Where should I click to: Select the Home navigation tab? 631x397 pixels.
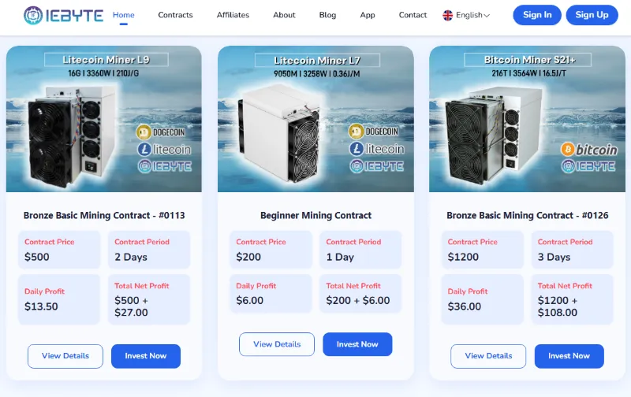tap(124, 15)
